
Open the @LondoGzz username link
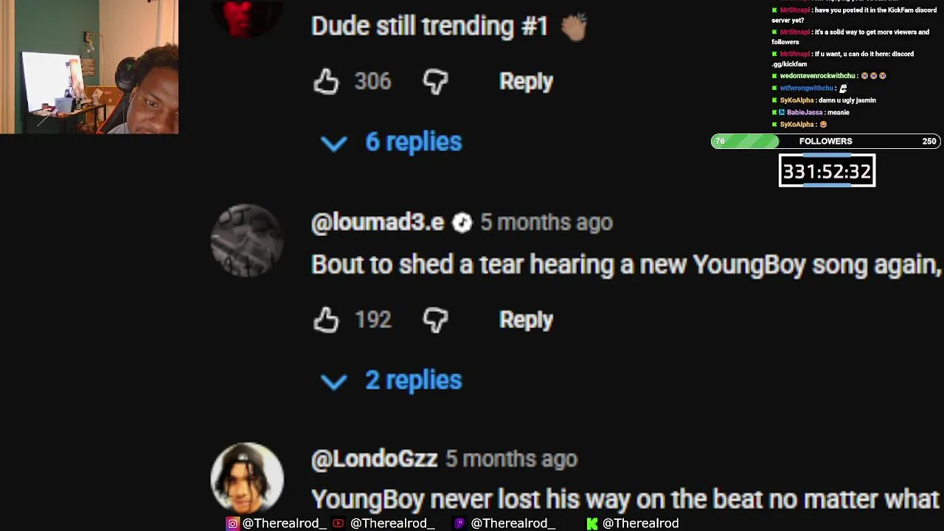coord(374,459)
